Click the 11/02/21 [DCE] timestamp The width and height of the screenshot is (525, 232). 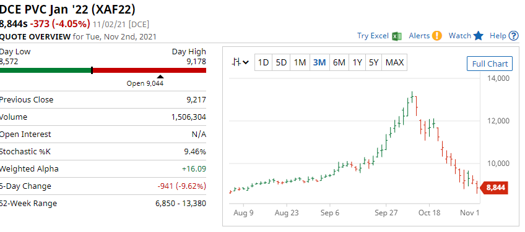pyautogui.click(x=121, y=24)
